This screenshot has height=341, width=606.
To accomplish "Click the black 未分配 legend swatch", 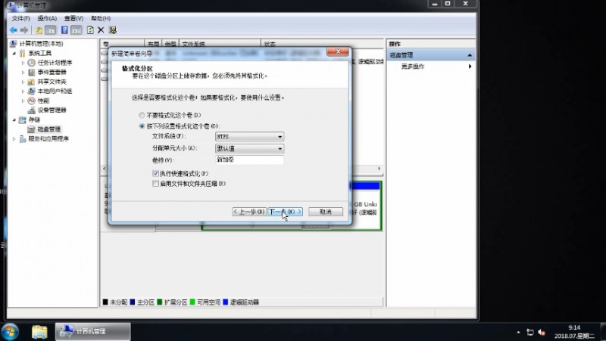I will 105,302.
